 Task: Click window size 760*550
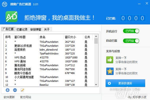(x=70, y=69)
